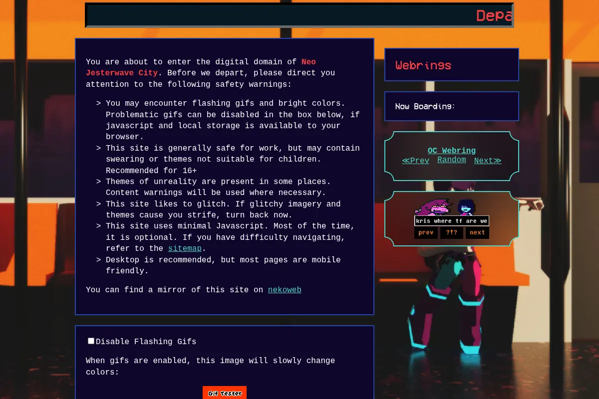The image size is (599, 399).
Task: Click the Webrings heading
Action: click(423, 65)
